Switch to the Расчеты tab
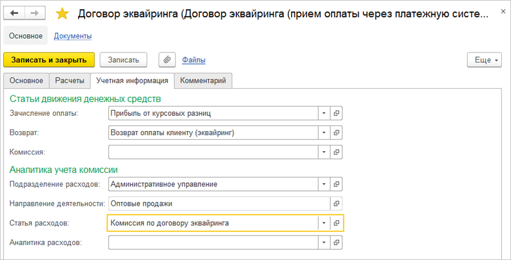 (70, 81)
